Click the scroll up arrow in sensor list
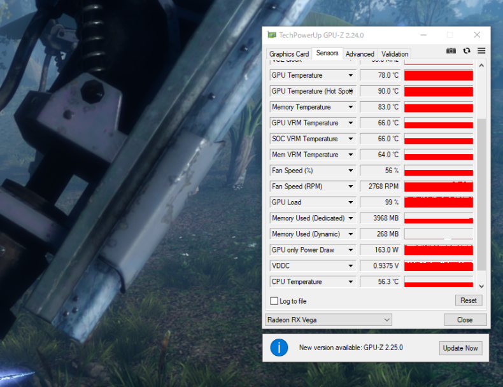Viewport: 503px width, 387px height. click(481, 66)
